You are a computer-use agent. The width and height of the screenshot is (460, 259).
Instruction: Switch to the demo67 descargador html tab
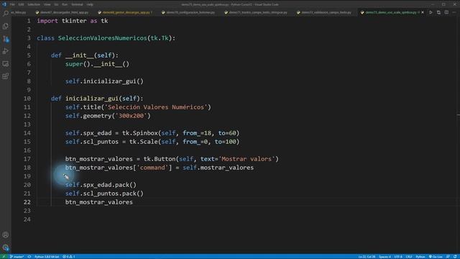63,13
